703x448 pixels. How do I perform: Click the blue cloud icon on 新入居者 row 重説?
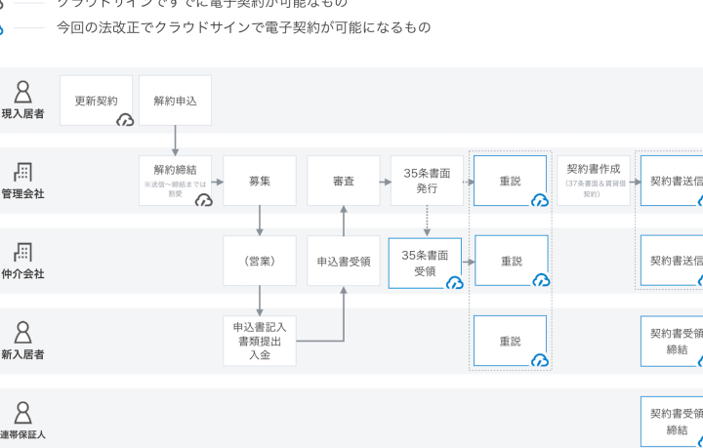pos(540,360)
